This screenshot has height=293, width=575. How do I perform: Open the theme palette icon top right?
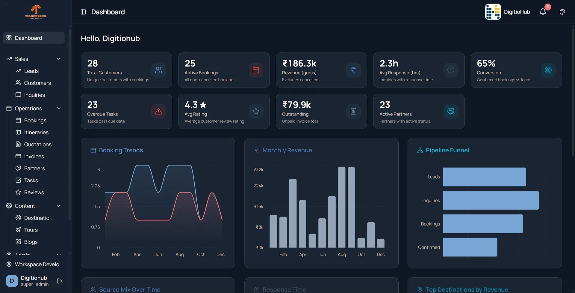point(562,12)
